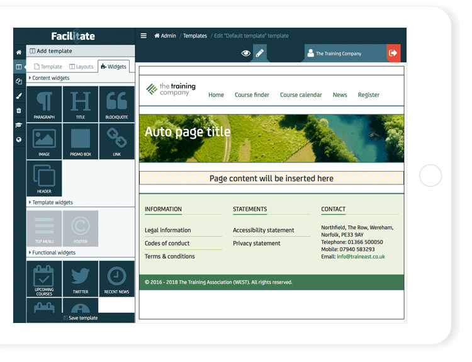The width and height of the screenshot is (472, 362).
Task: Open the graduation cap courses icon
Action: [19, 125]
